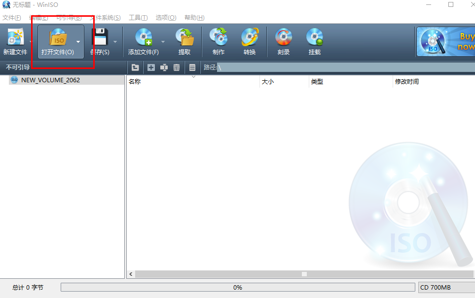Click the 不可引导 bootable status label

[x=18, y=67]
